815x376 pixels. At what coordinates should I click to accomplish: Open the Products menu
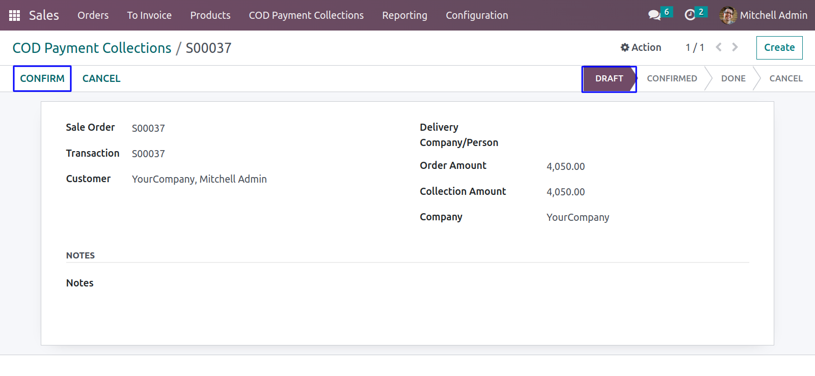[x=210, y=15]
